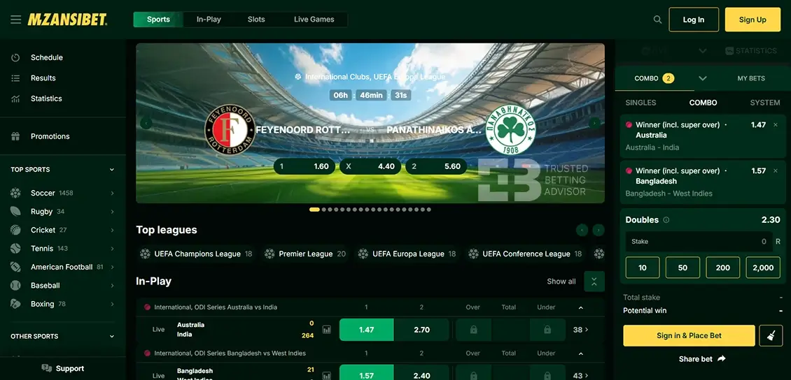791x380 pixels.
Task: Open match statistics icon for Australia vs India
Action: click(326, 330)
